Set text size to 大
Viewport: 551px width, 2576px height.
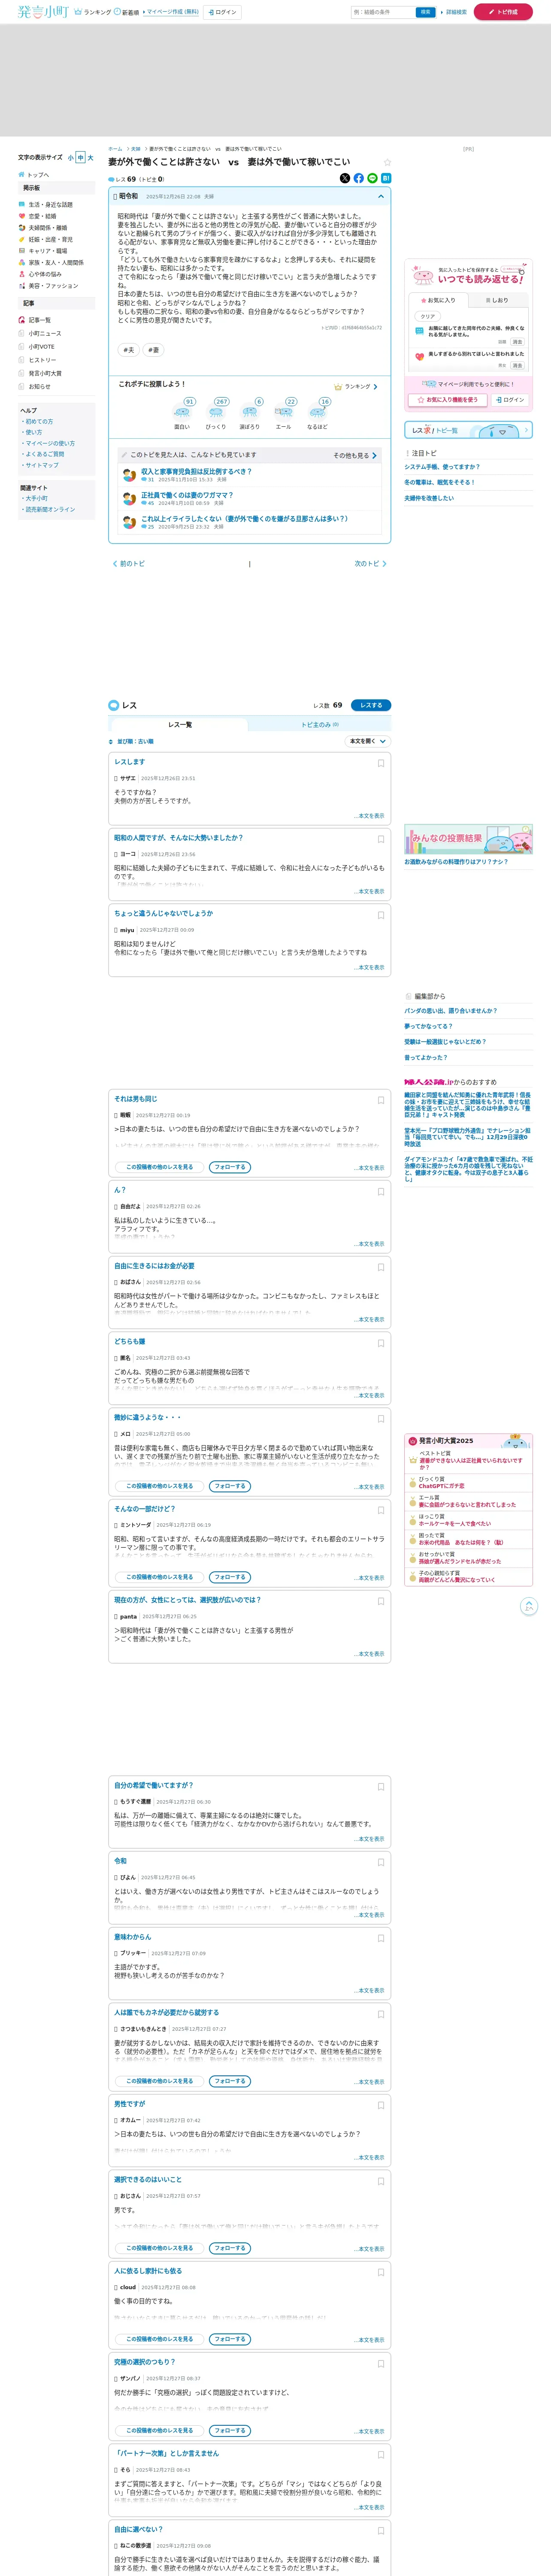click(x=90, y=158)
